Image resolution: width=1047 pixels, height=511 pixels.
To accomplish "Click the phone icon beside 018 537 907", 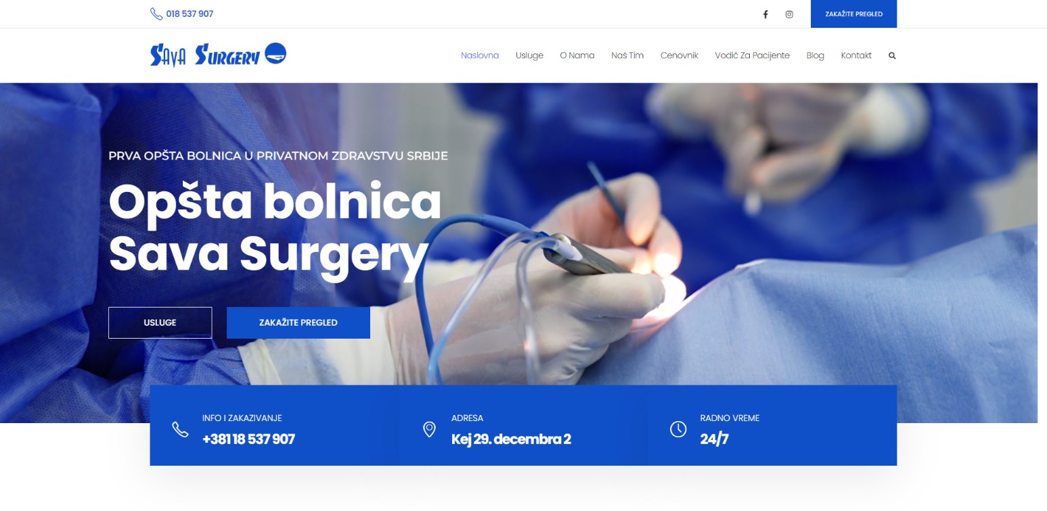I will (x=156, y=14).
